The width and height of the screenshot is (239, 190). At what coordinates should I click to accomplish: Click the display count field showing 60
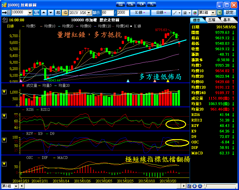[x=108, y=12]
